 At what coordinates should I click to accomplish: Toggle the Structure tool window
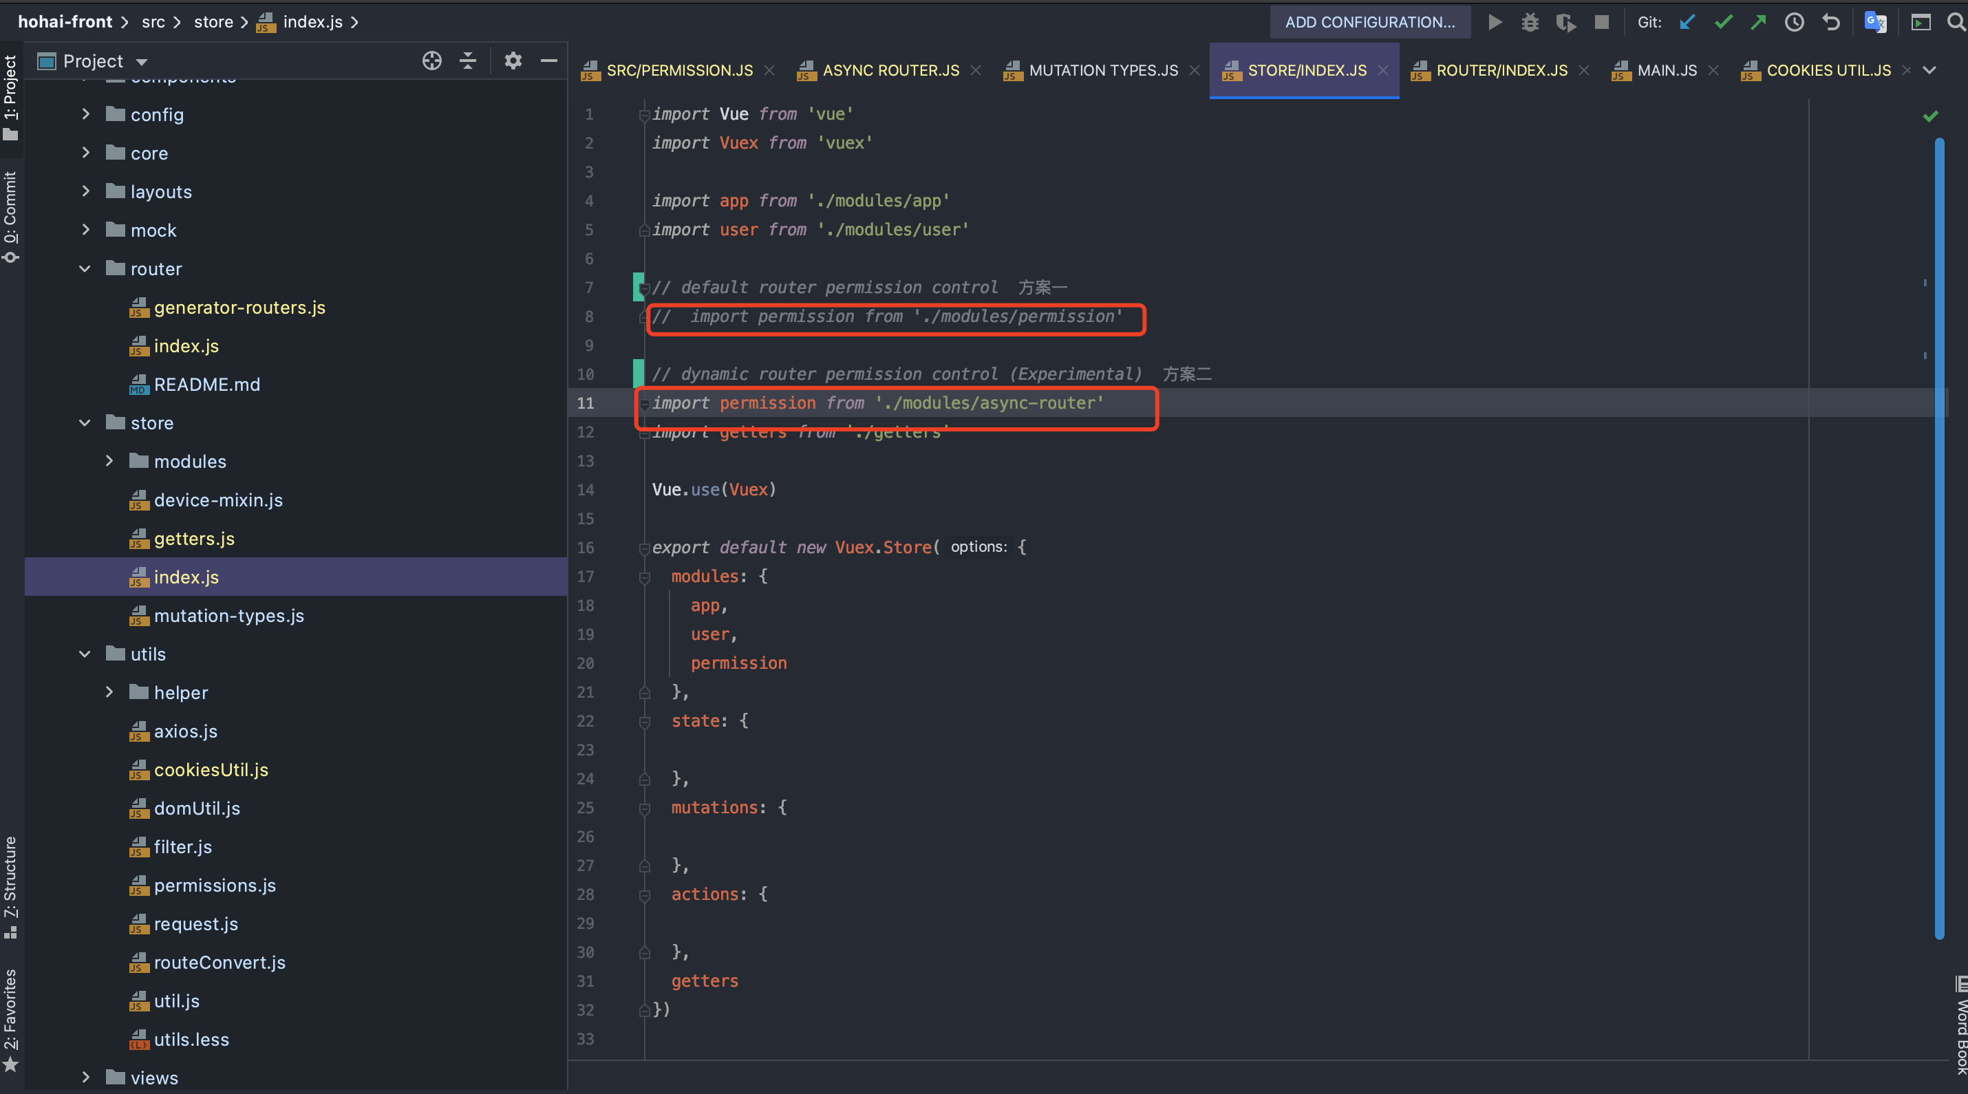pos(11,886)
